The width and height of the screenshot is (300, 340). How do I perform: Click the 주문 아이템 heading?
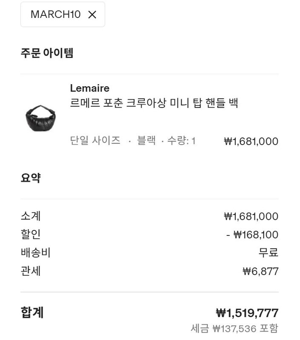pos(47,53)
